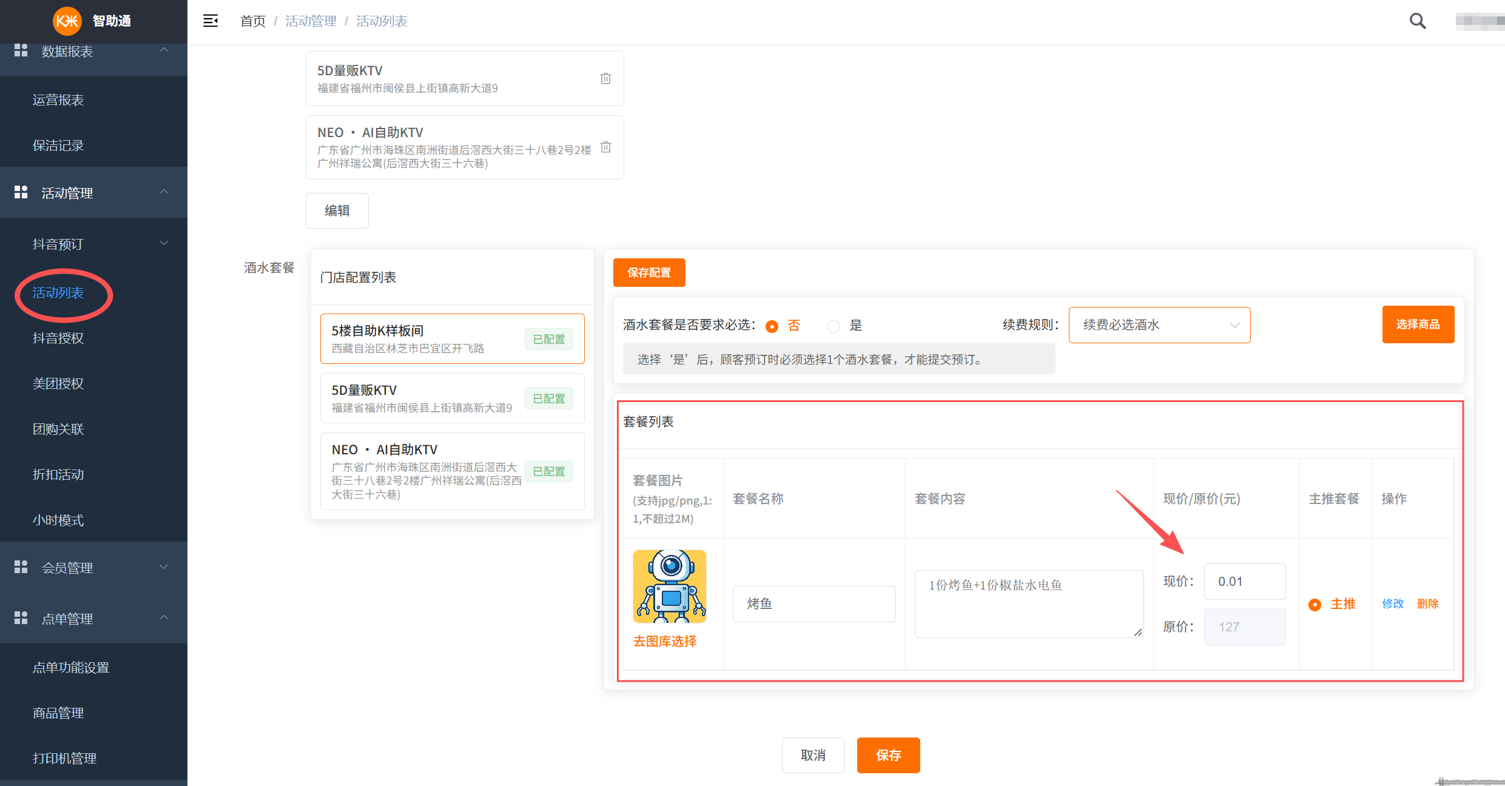Image resolution: width=1505 pixels, height=786 pixels.
Task: Click the robot package image thumbnail
Action: pos(670,586)
